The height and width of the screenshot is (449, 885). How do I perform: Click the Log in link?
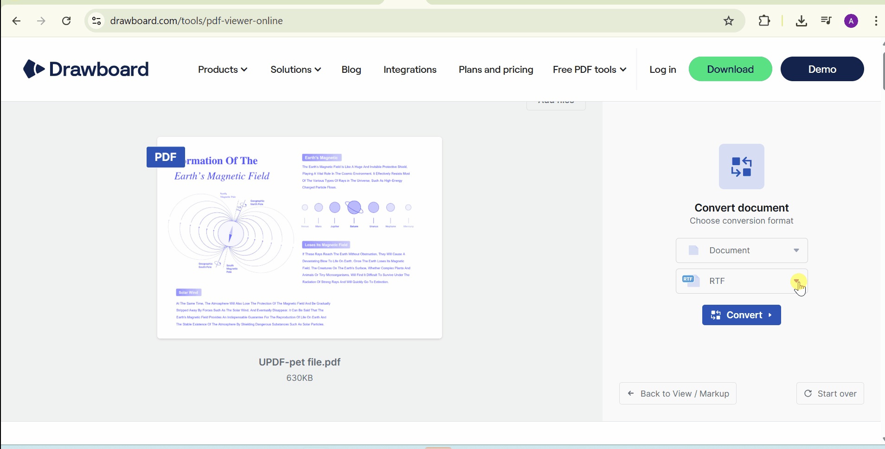(663, 70)
